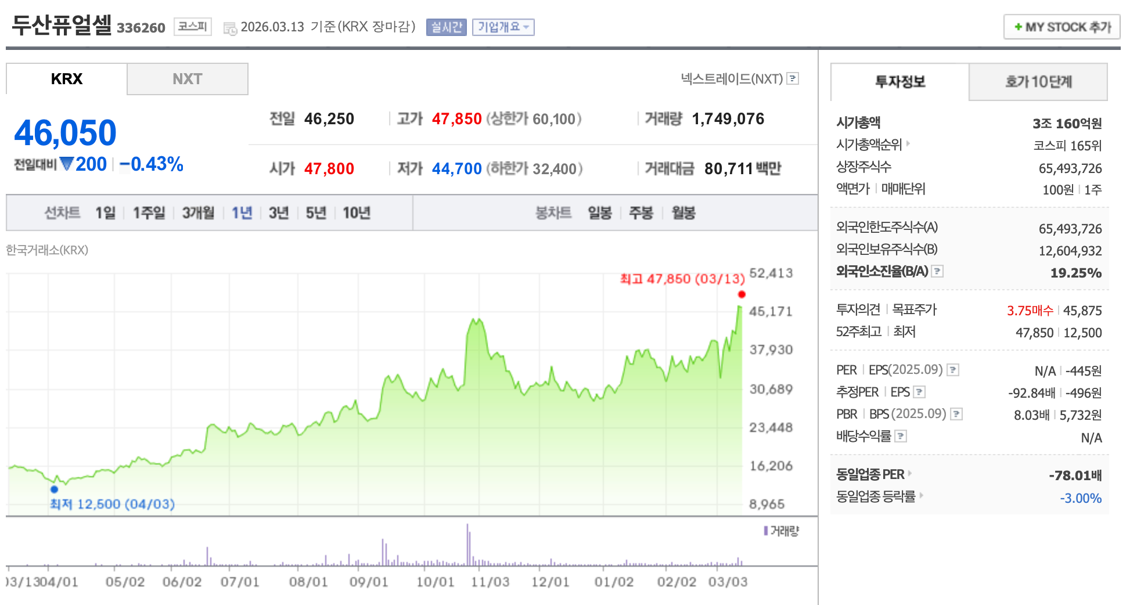Open the help icon next to BPS(2025.09)
The image size is (1137, 605).
click(956, 414)
